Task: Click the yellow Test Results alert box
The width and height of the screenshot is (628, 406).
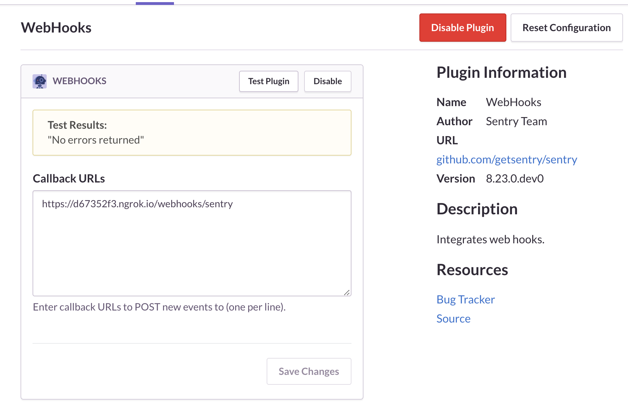Action: coord(192,133)
